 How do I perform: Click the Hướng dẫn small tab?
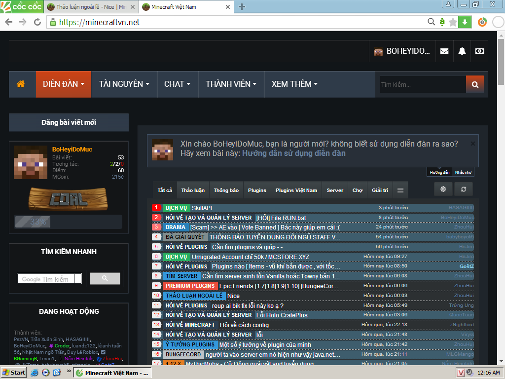(439, 172)
